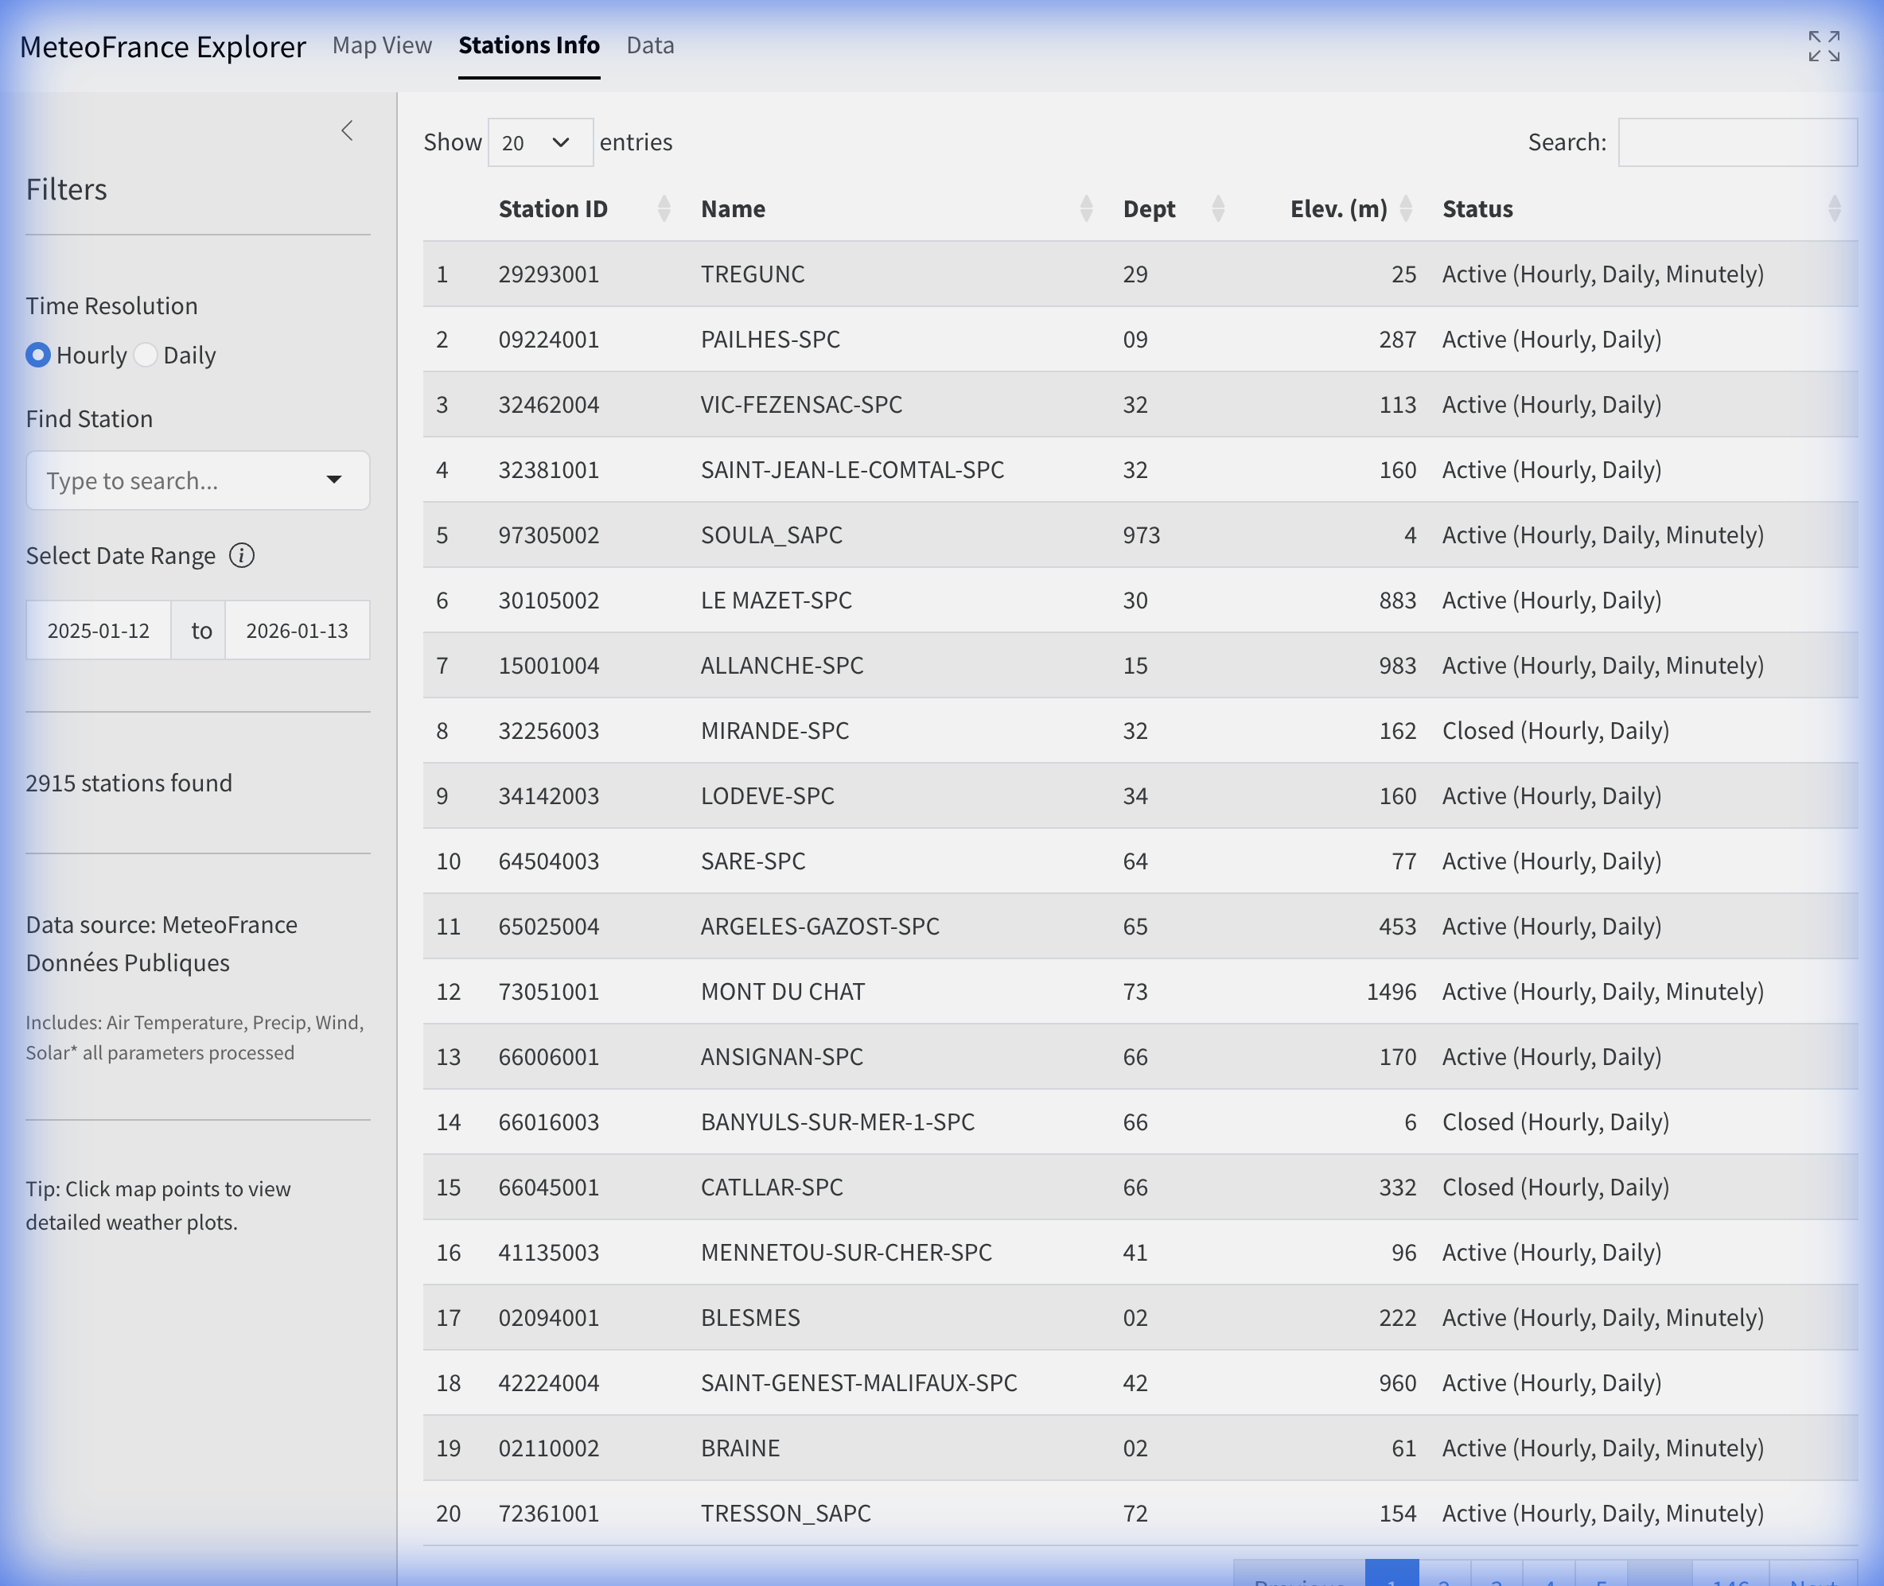The image size is (1884, 1586).
Task: Open the start date 2025-01-12 picker
Action: coord(99,632)
